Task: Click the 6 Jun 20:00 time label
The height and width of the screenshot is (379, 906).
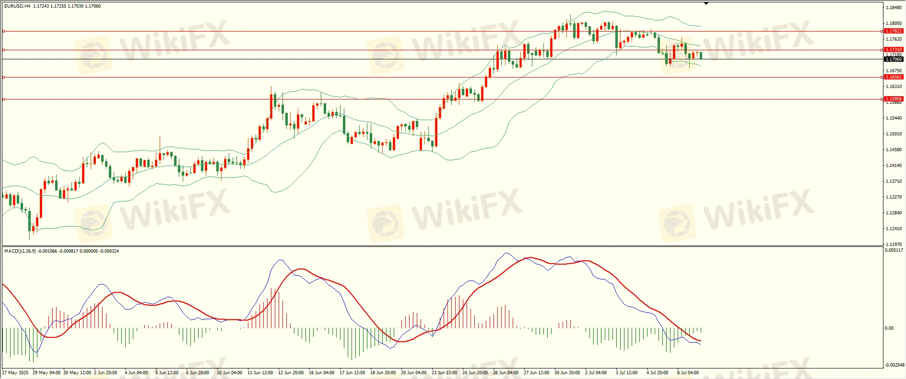Action: tap(198, 373)
